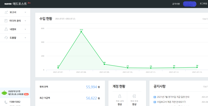Open the 도움말 sidebar menu
The width and height of the screenshot is (208, 106).
(x=15, y=38)
